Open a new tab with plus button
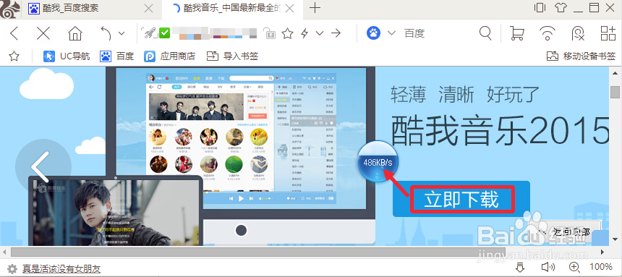Viewport: 622px width, 277px height. 315,8
